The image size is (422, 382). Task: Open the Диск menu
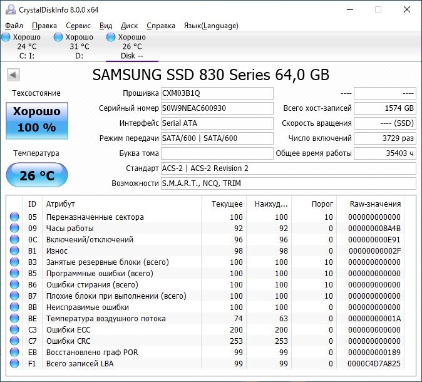[129, 26]
